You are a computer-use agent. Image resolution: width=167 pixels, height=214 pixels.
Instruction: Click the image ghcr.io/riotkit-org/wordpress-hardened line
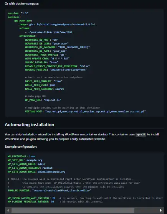coord(58,25)
